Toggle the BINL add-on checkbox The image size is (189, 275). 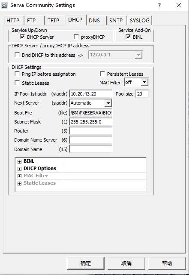[x=128, y=37]
